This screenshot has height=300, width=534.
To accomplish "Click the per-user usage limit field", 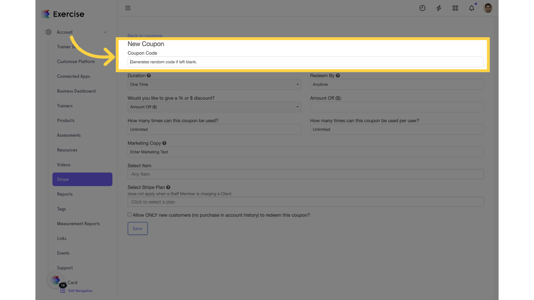I will pos(397,129).
